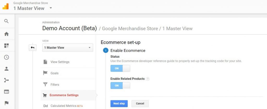Open search in left sidebar
Image resolution: width=267 pixels, height=109 pixels.
coord(6,21)
